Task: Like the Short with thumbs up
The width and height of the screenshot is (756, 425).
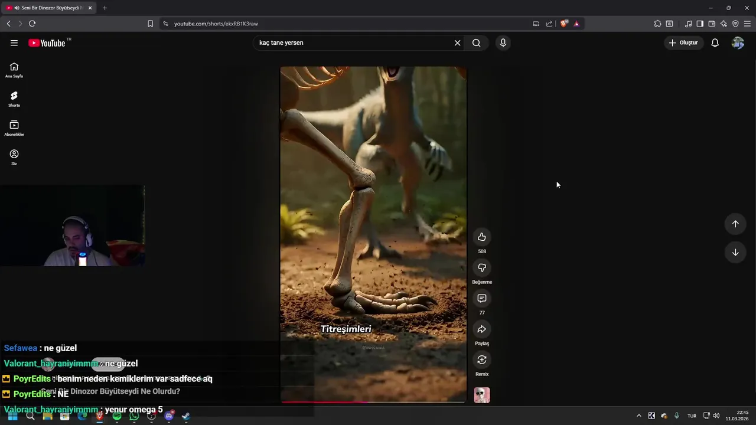Action: 482,237
